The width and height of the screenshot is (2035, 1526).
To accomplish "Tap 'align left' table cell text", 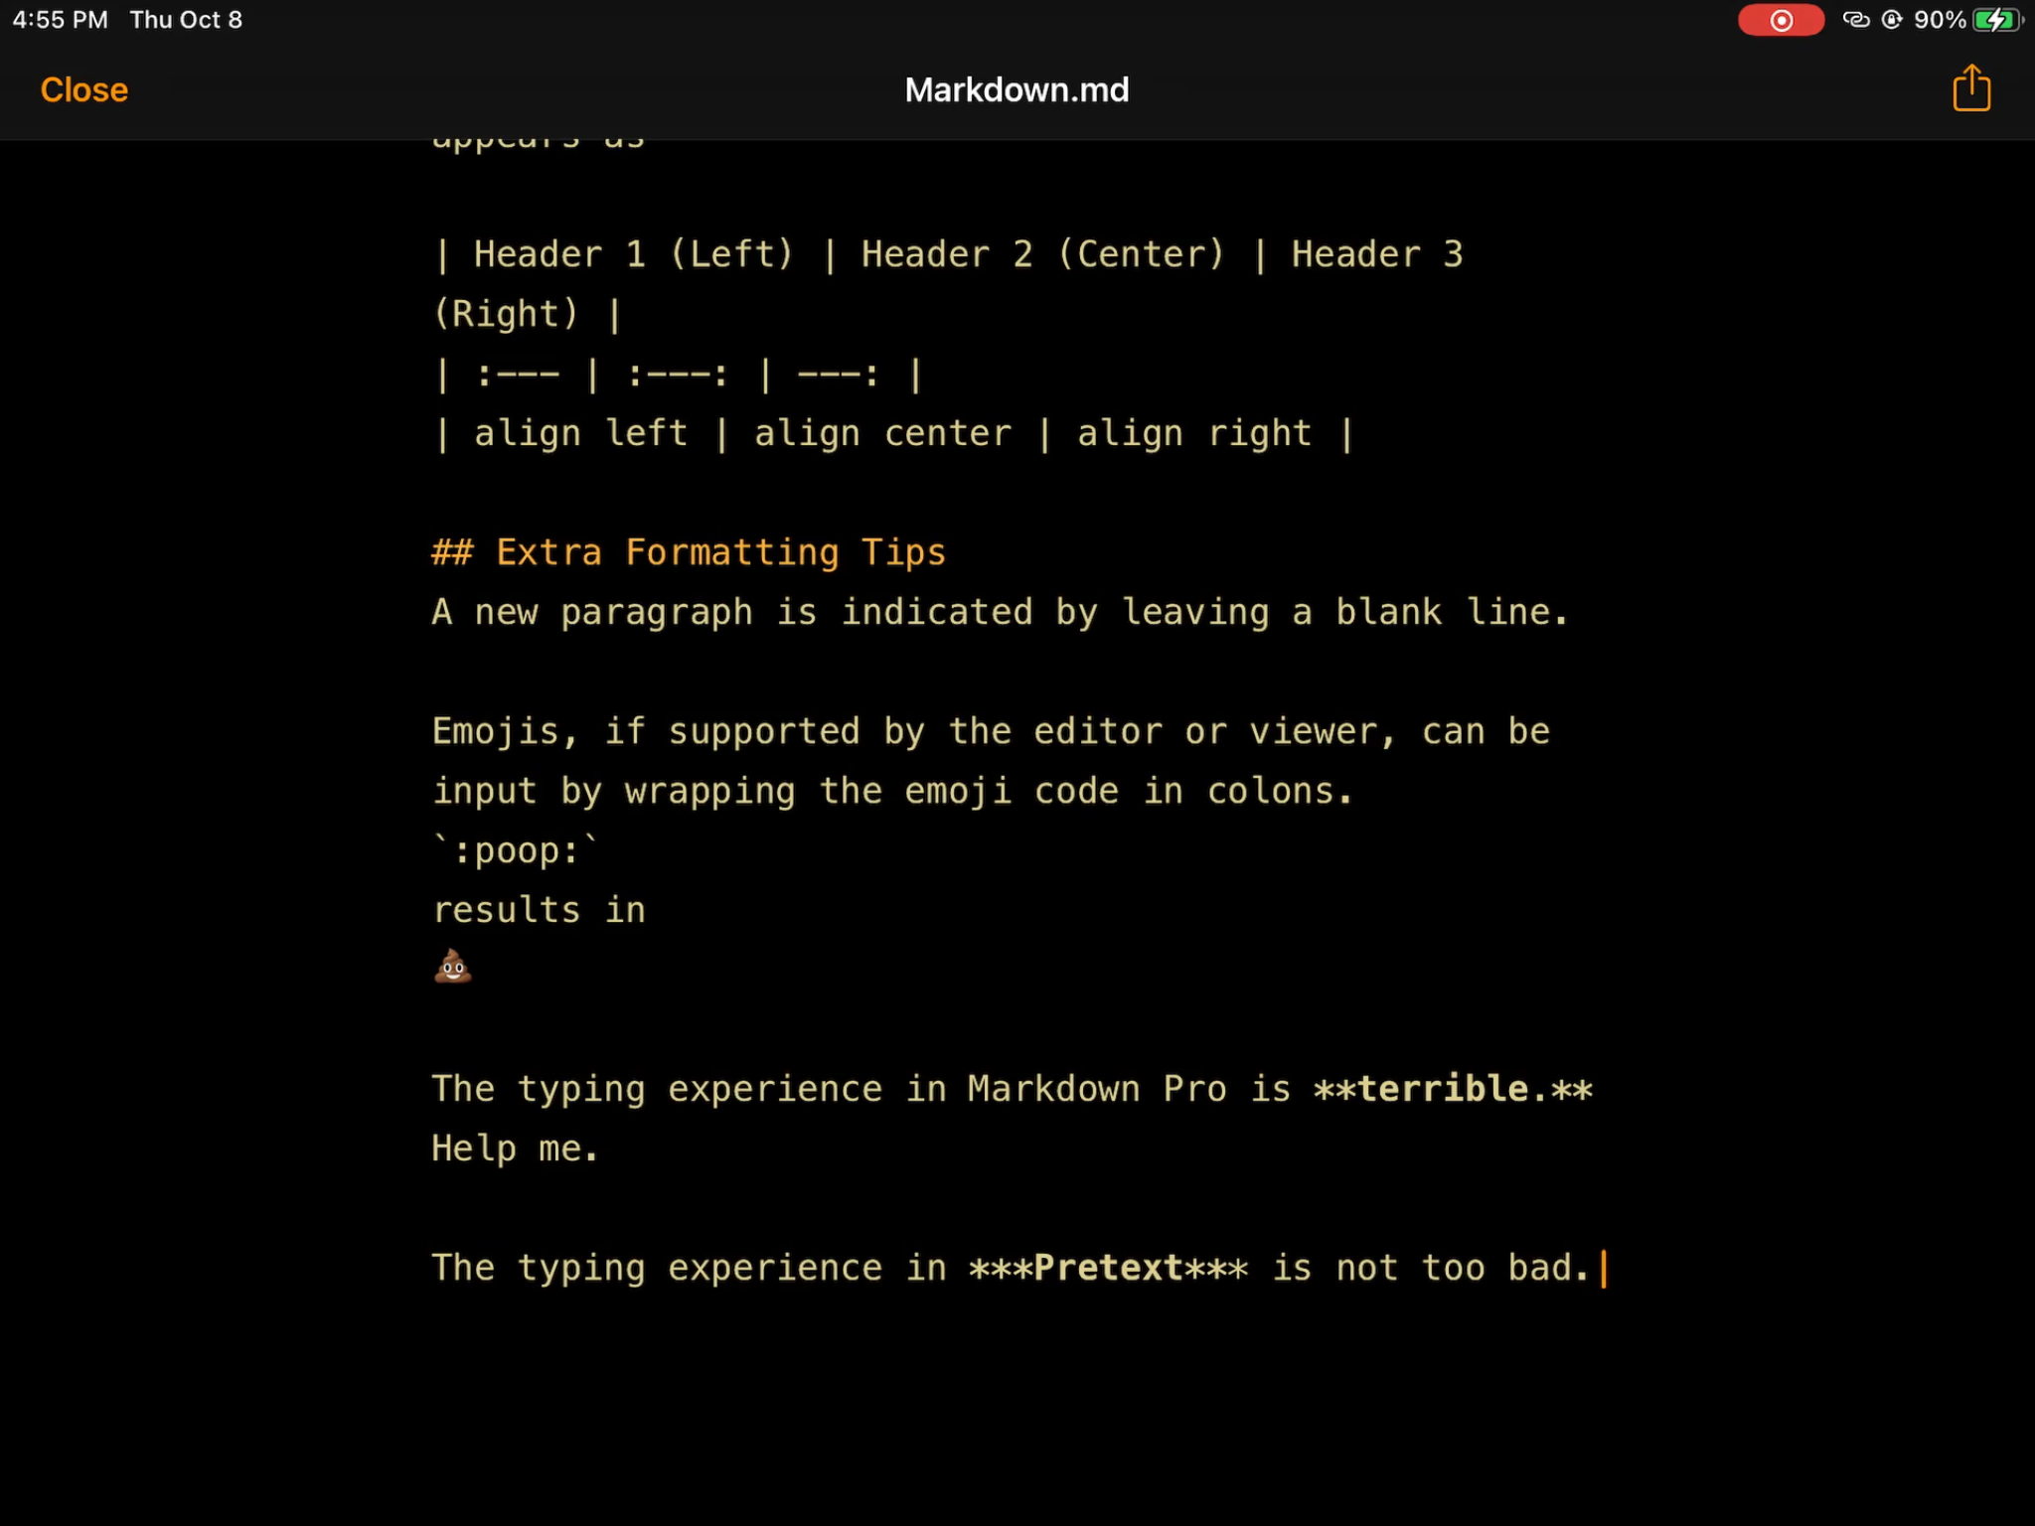I will [x=581, y=433].
